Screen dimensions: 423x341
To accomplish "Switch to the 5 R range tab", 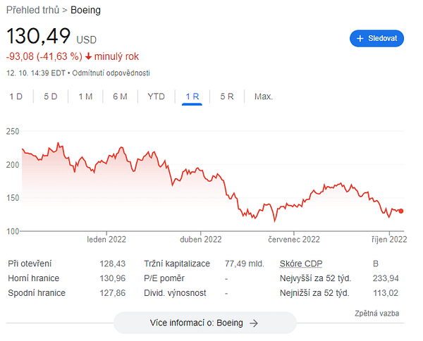I will click(227, 97).
